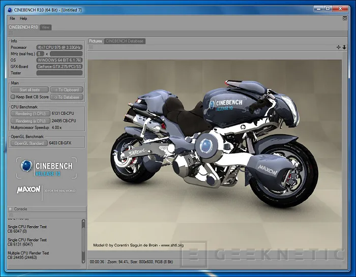The image size is (356, 277).
Task: Click the console scrollbar up arrow
Action: (x=83, y=221)
